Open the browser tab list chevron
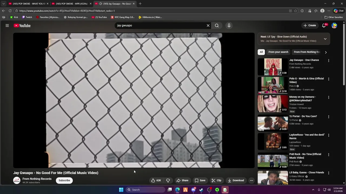Screen dimensions: 346x194 point(4,4)
